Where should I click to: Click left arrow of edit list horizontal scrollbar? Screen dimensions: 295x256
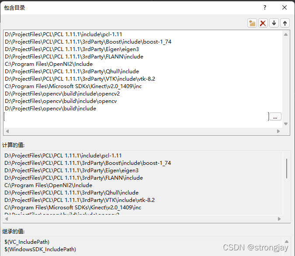click(7, 131)
